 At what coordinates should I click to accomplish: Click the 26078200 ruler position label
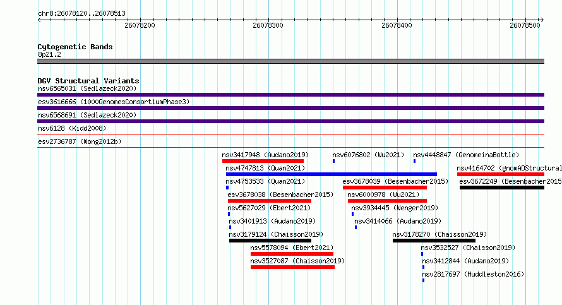click(140, 26)
